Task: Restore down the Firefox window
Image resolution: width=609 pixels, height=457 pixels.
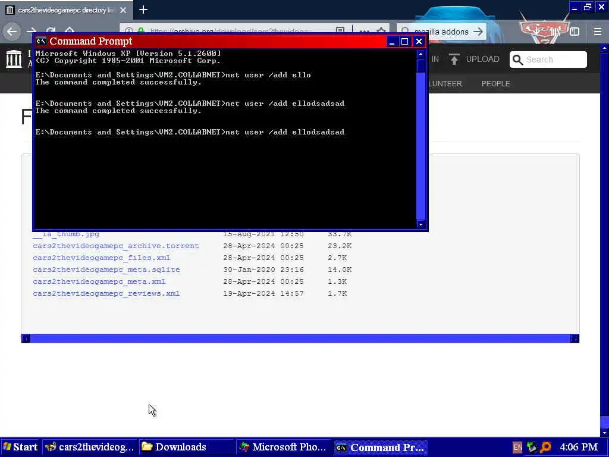Action: [x=588, y=7]
